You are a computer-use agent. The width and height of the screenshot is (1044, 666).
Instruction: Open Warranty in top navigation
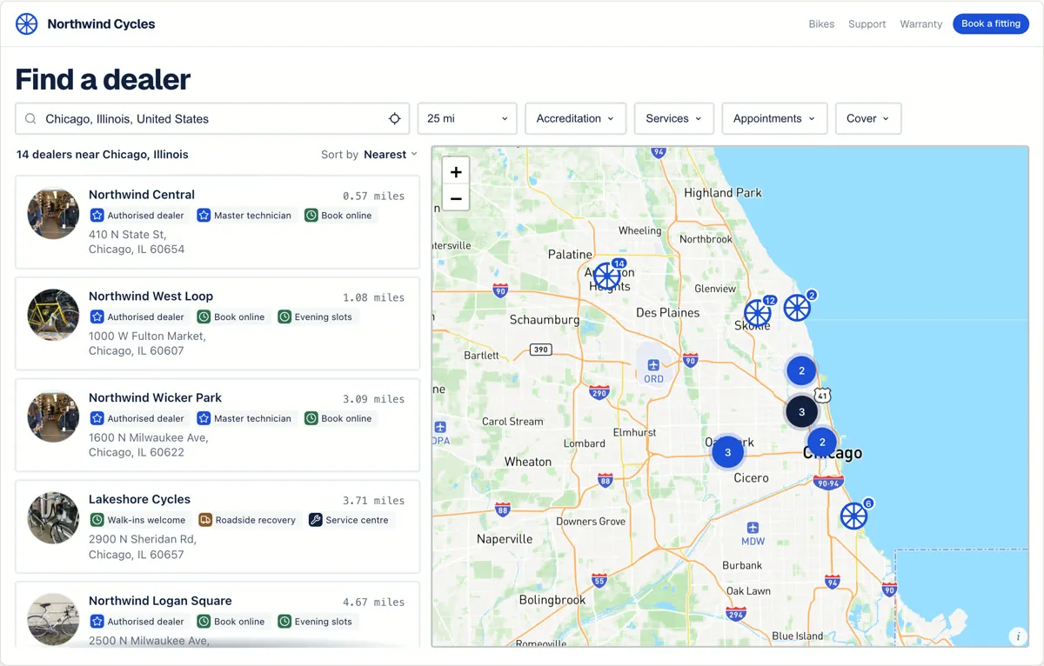(x=921, y=24)
